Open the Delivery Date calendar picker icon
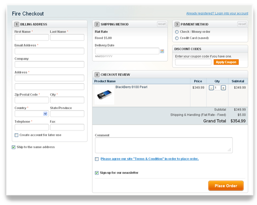Image resolution: width=257 pixels, height=205 pixels. 162,51
